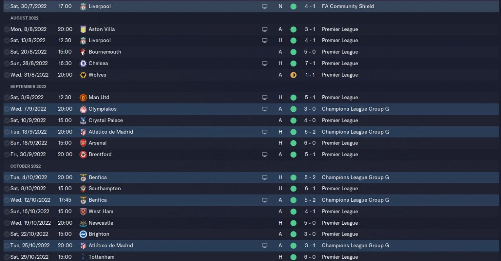Viewport: 501px width, 261px height.
Task: Select the Man Utd badge icon
Action: pos(83,98)
